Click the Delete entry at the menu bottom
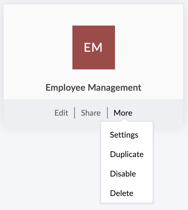The height and width of the screenshot is (210, 188). point(122,193)
